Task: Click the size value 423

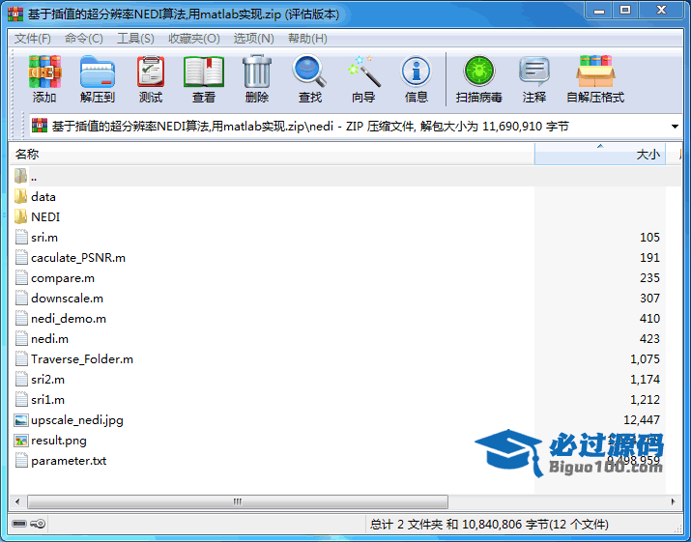Action: (x=649, y=339)
